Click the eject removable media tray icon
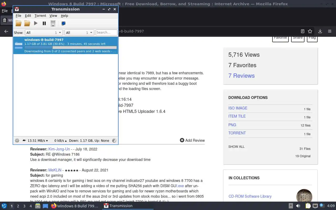This screenshot has width=336, height=210. click(291, 206)
